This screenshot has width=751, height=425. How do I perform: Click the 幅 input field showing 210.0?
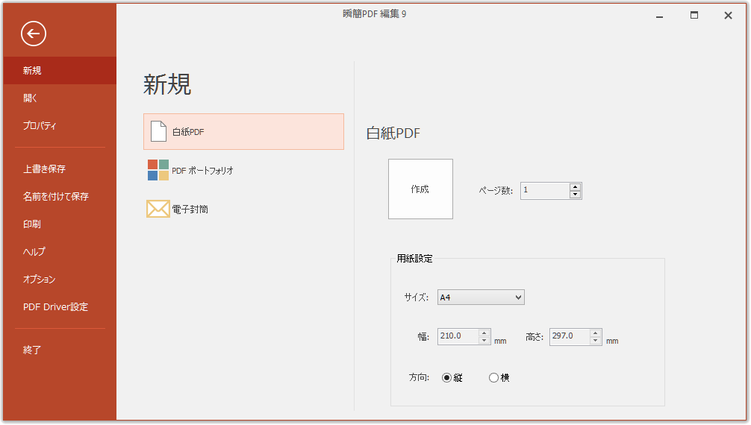[x=458, y=336]
